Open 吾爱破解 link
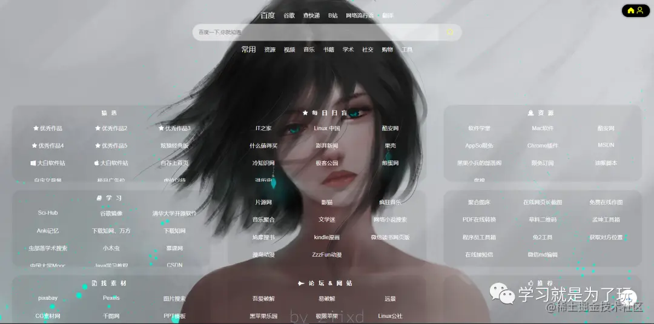The image size is (654, 324). click(x=263, y=299)
